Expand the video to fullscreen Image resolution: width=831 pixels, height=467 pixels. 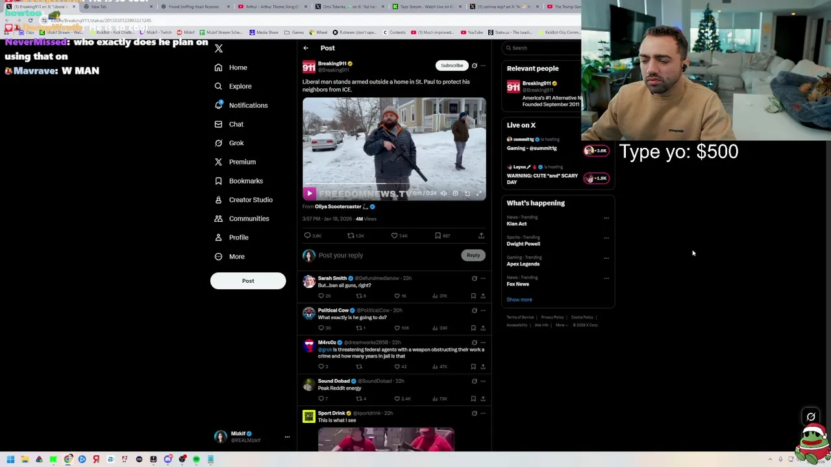479,193
